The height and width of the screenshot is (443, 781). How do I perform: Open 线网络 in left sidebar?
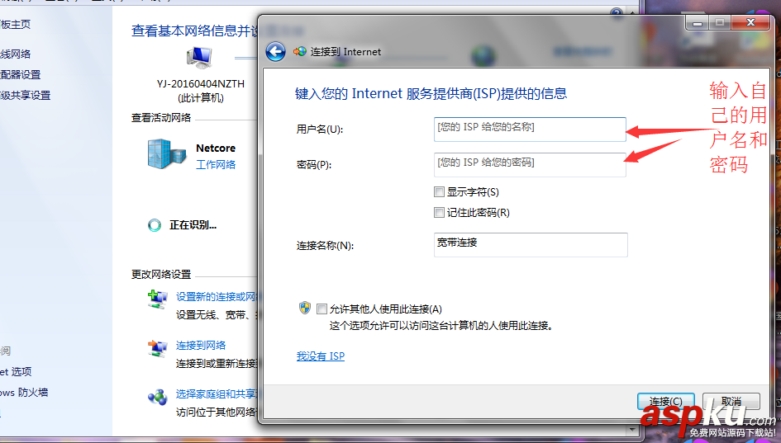(x=16, y=54)
